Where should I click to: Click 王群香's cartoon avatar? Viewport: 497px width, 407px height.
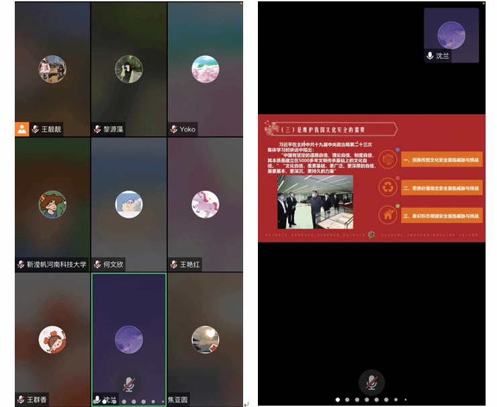pos(52,340)
